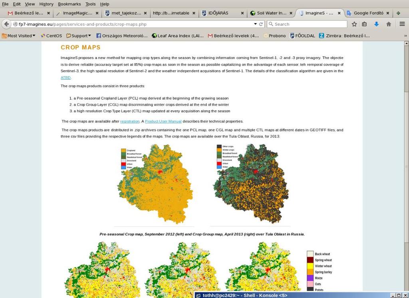Open Beérkező levelek Gmail bookmark

(233, 35)
